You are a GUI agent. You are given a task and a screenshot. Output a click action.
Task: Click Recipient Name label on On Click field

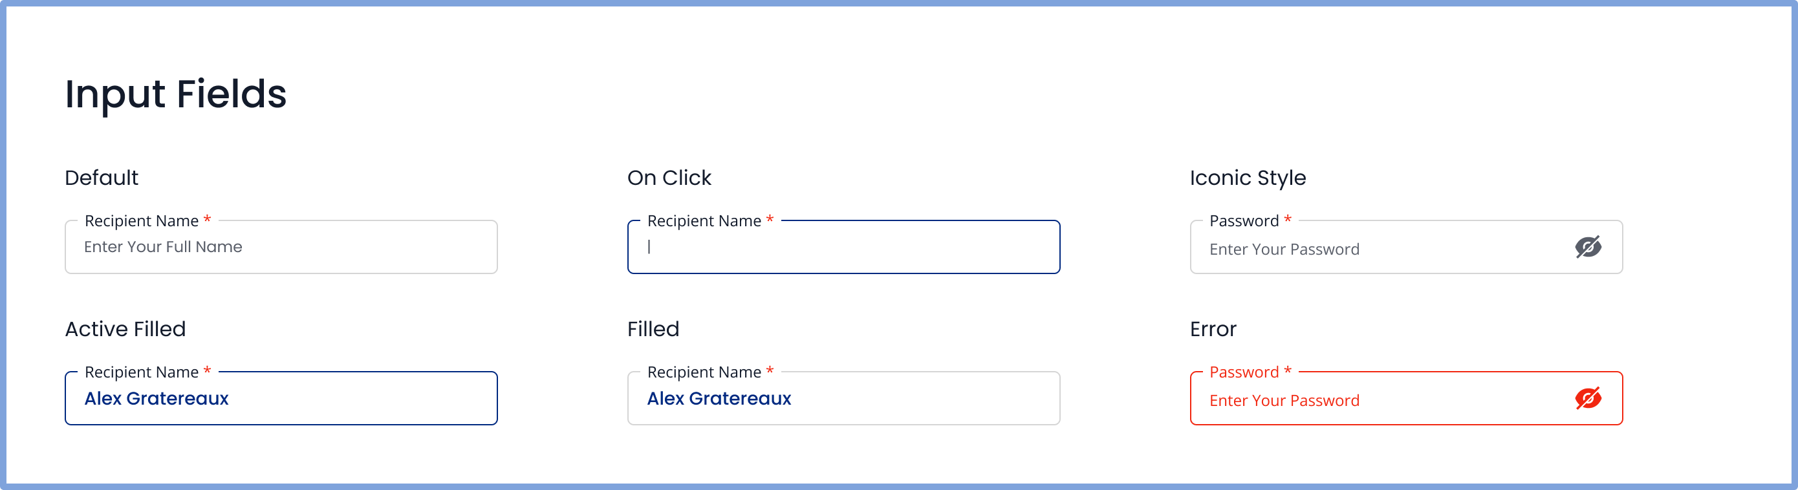coord(704,221)
